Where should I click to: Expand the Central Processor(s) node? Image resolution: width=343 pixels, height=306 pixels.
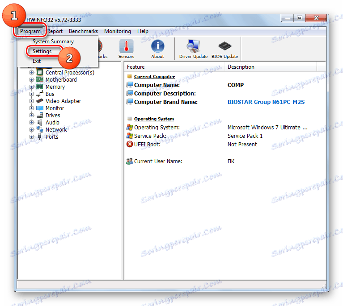point(31,72)
